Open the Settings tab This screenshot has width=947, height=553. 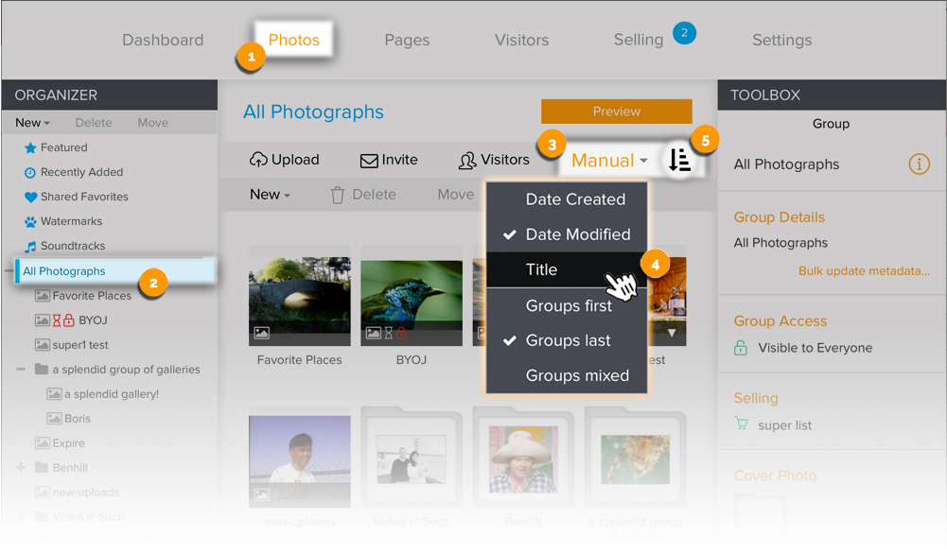782,40
